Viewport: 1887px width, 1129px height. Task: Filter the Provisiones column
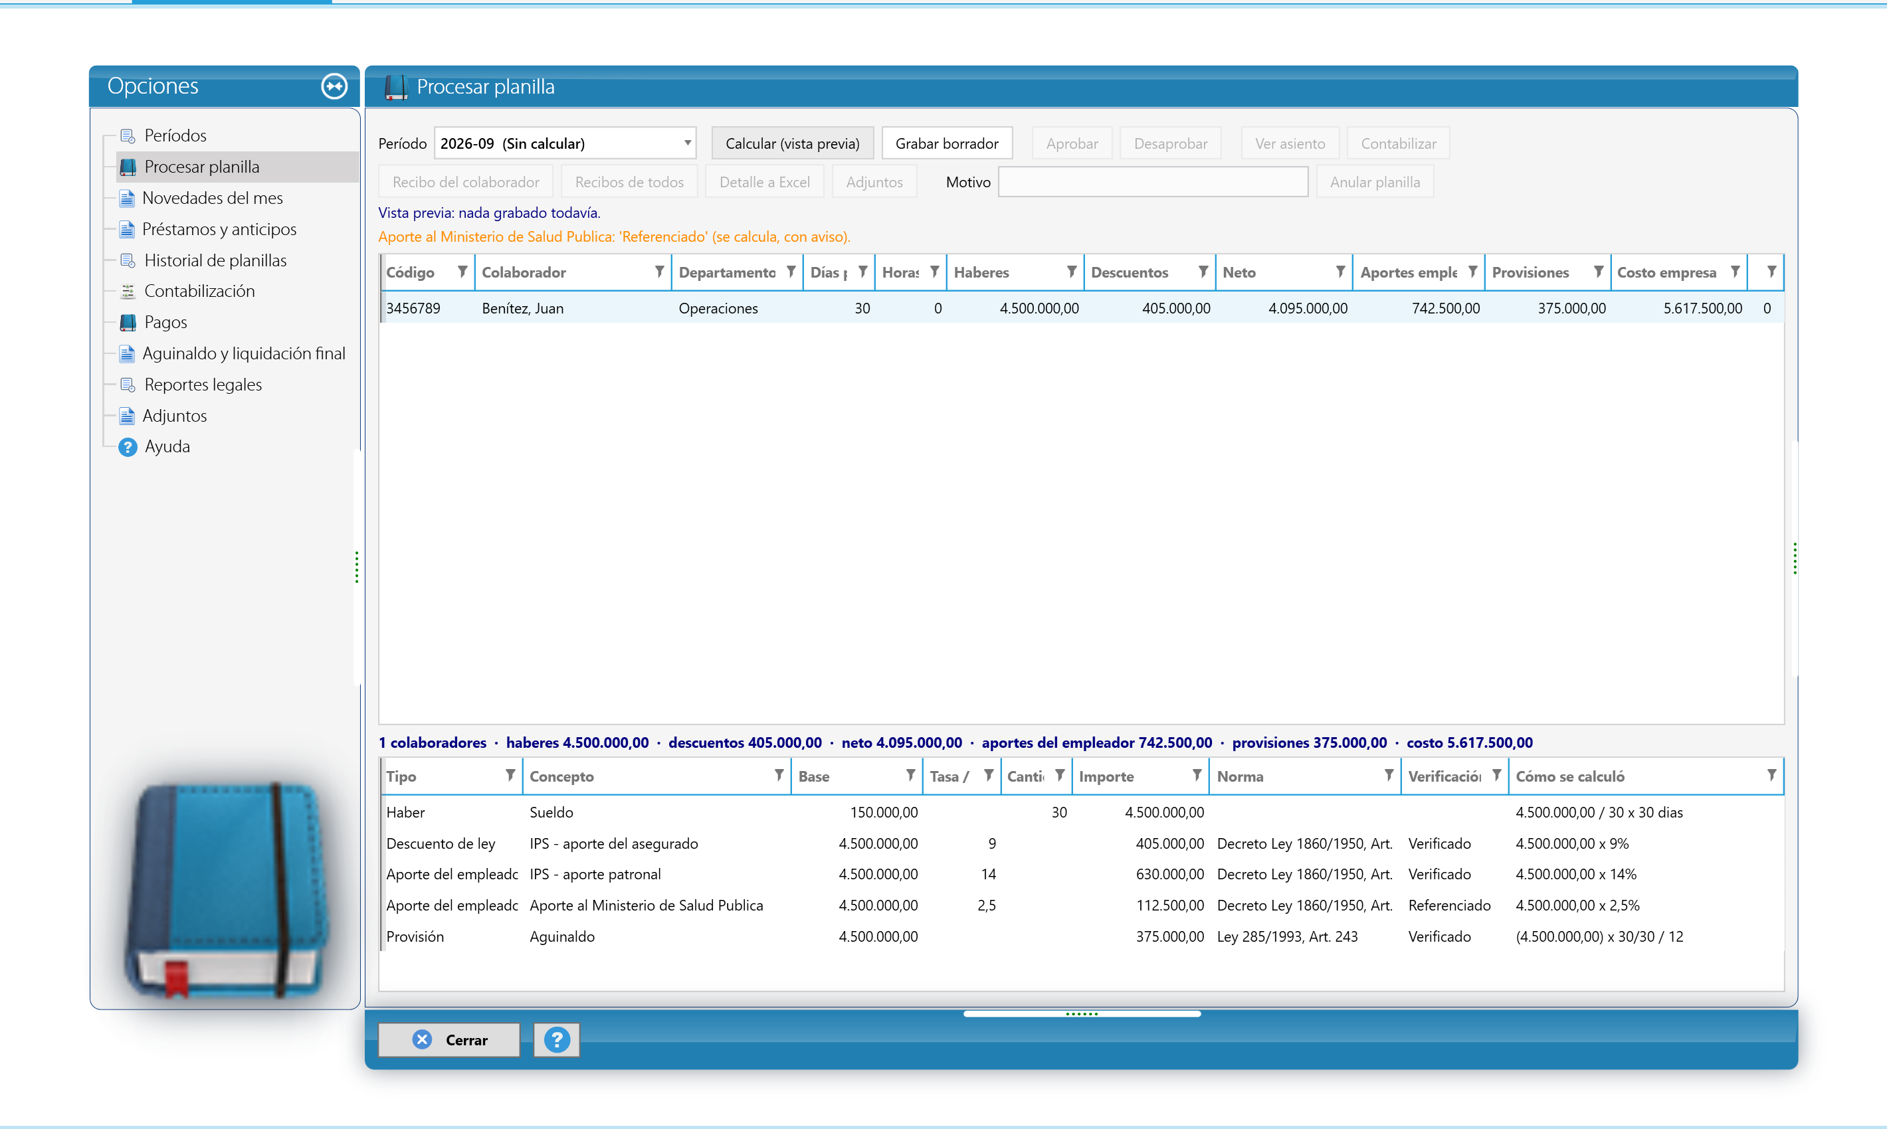tap(1598, 272)
